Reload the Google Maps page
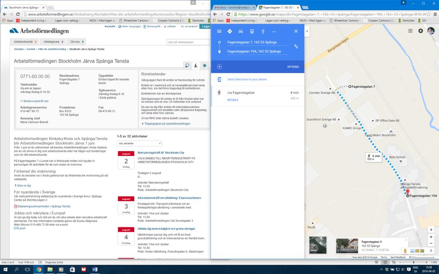Image resolution: width=439 pixels, height=274 pixels. tap(228, 14)
